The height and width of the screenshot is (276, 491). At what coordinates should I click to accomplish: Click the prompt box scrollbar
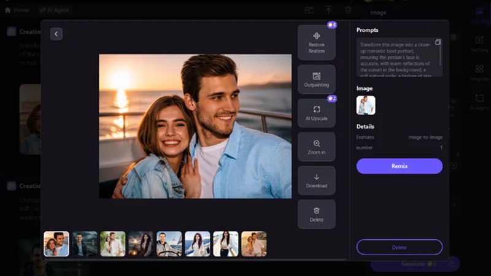pyautogui.click(x=440, y=54)
